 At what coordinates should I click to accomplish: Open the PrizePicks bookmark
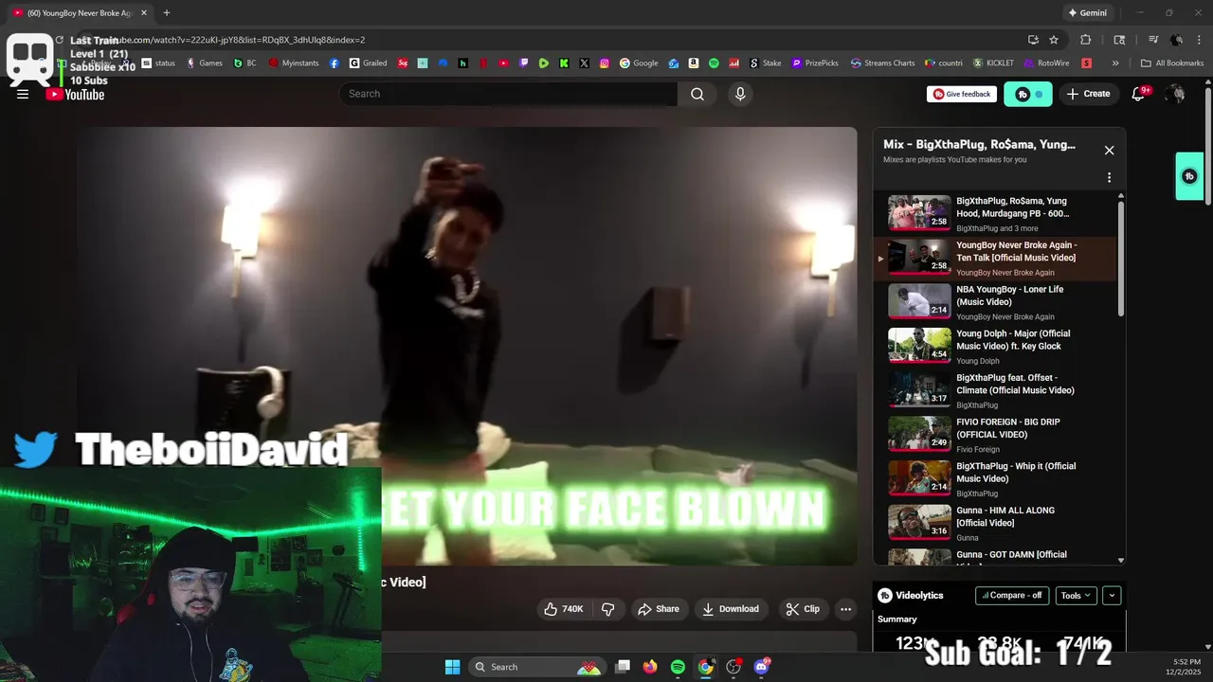tap(813, 63)
